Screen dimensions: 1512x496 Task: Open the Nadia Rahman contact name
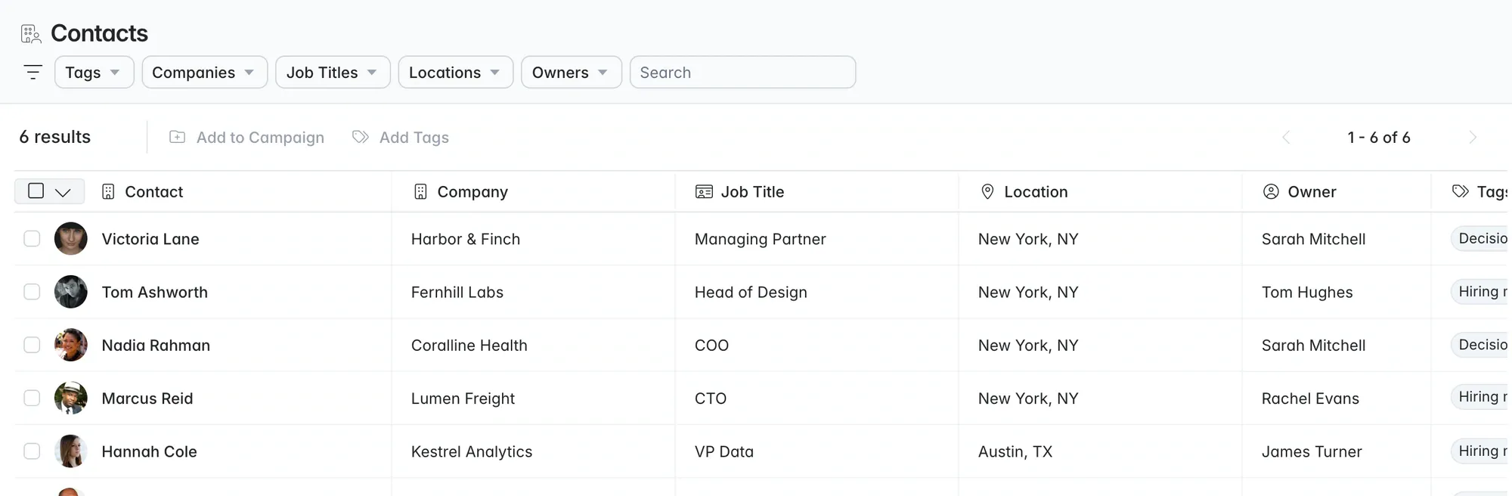coord(156,346)
